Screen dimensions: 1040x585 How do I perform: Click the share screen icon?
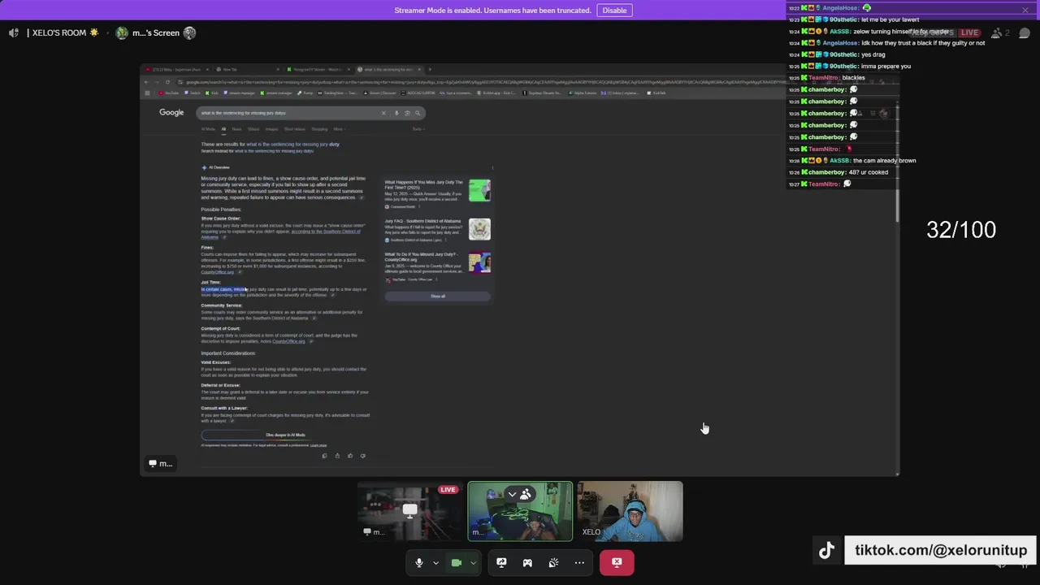[501, 562]
